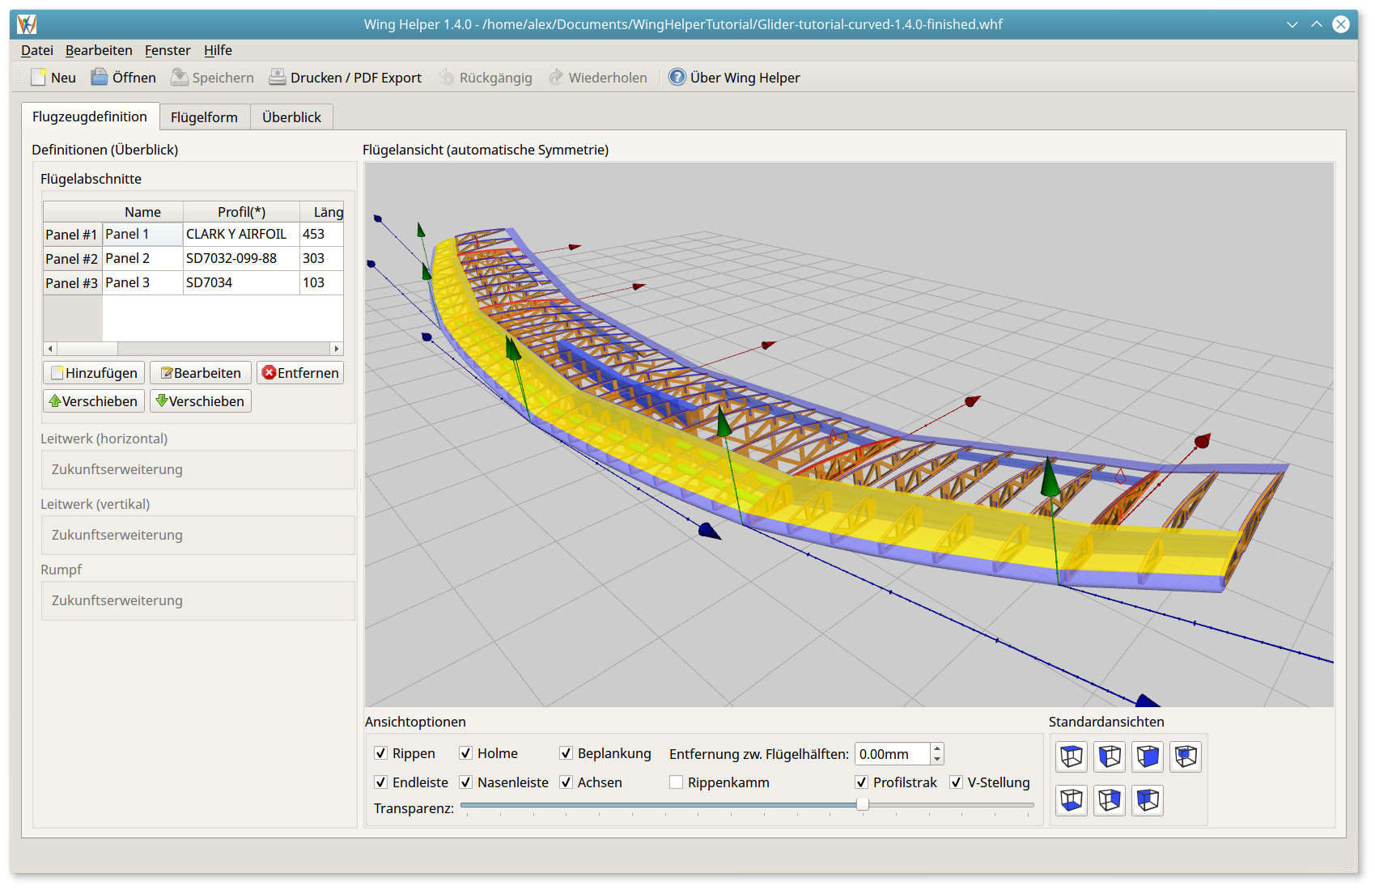Click Entfernen to remove the panel
Screen dimensions: 1375x890
tap(300, 373)
